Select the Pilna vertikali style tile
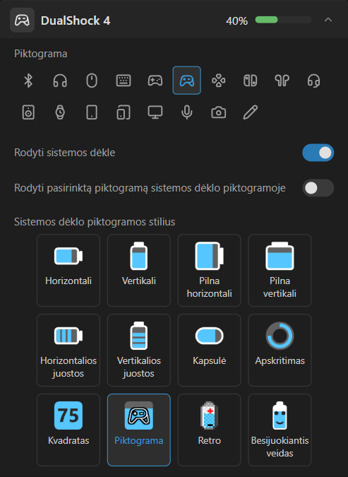This screenshot has height=477, width=348. [280, 270]
